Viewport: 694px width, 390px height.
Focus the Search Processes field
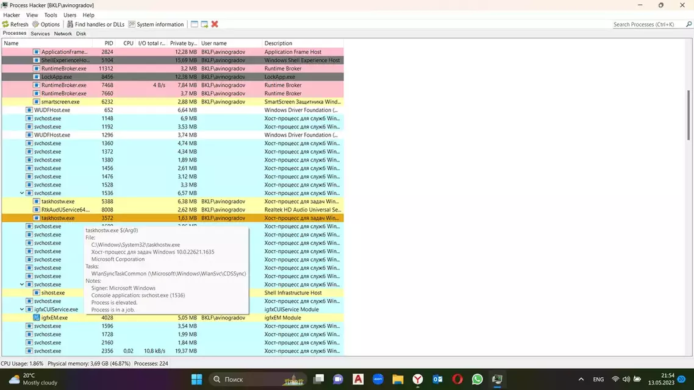click(x=648, y=24)
